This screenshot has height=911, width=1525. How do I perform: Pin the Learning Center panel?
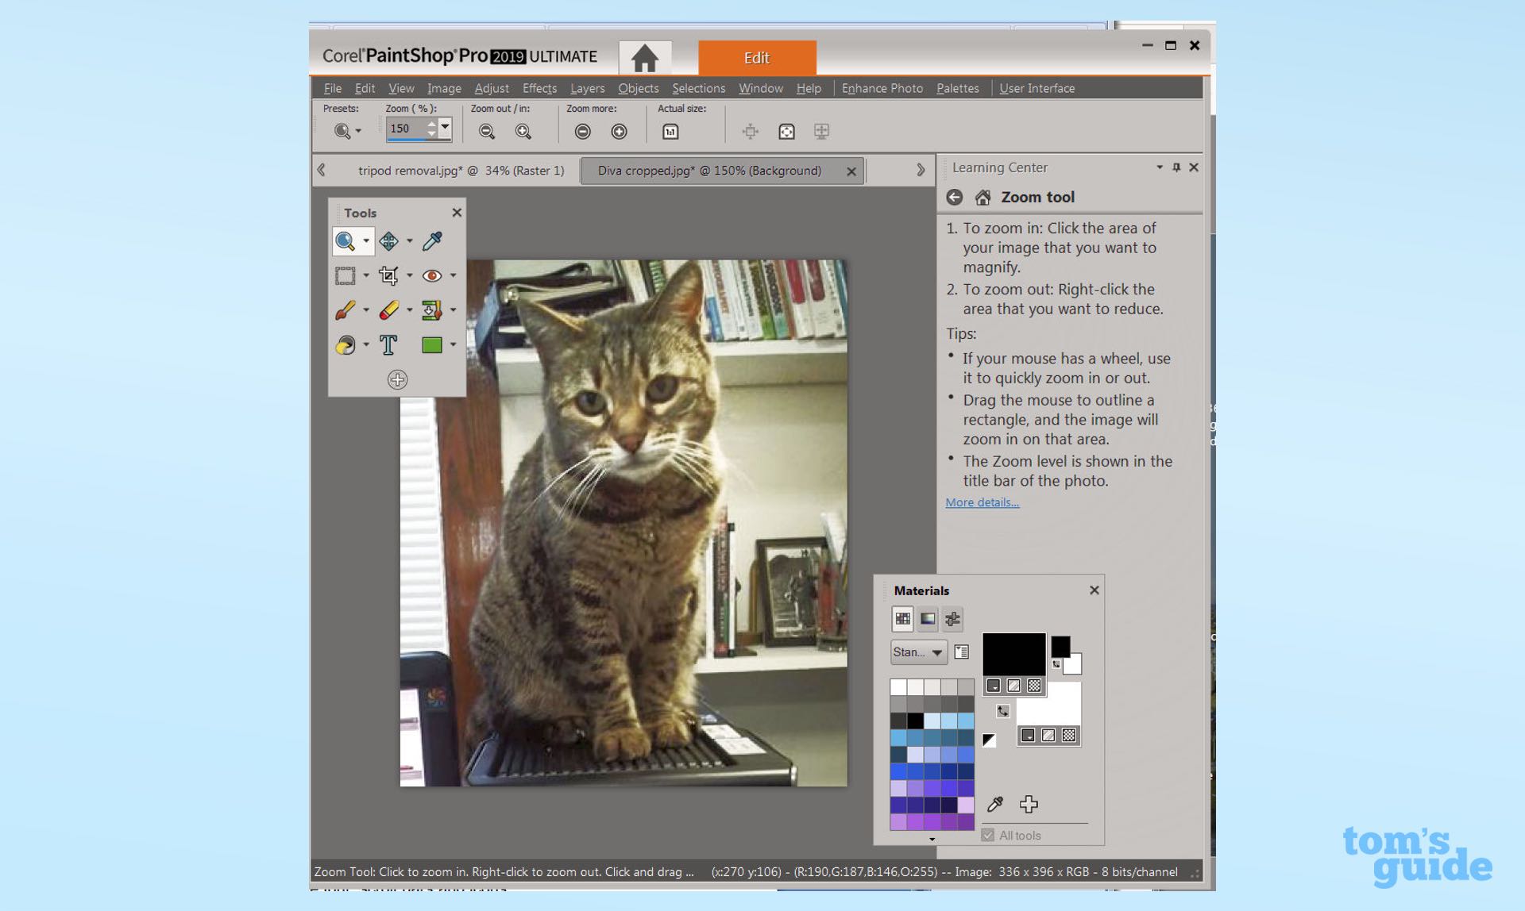coord(1176,167)
